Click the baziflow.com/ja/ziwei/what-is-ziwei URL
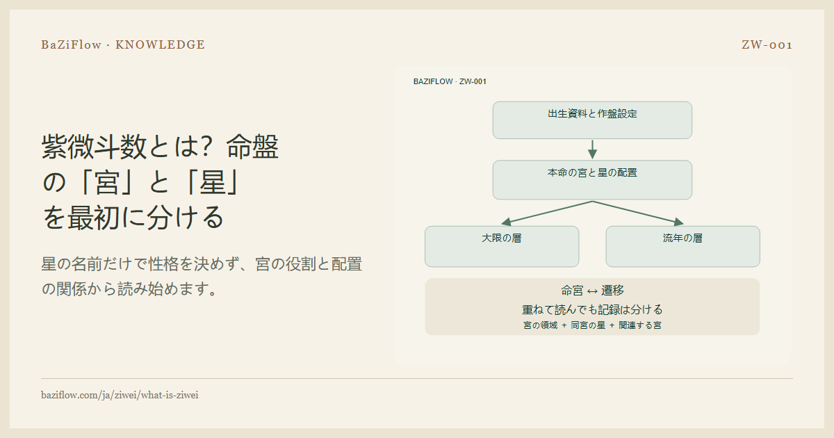Image resolution: width=834 pixels, height=438 pixels. [120, 395]
